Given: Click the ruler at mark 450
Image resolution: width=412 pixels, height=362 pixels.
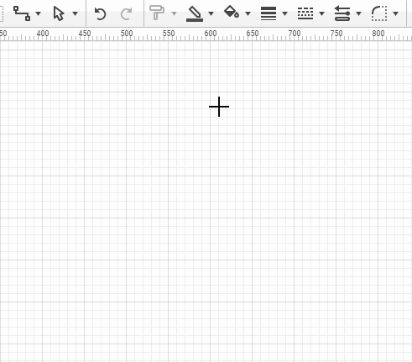Looking at the screenshot, I should pyautogui.click(x=85, y=34).
